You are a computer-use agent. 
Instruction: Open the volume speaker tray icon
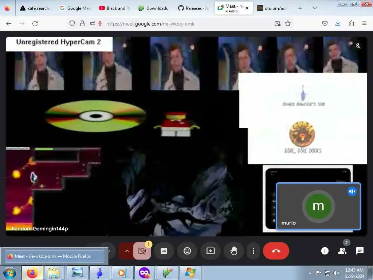pyautogui.click(x=336, y=273)
